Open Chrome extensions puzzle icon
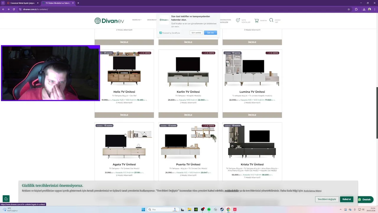This screenshot has height=213, width=378. tap(356, 9)
